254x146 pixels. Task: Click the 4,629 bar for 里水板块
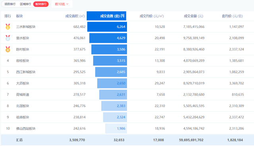108,38
